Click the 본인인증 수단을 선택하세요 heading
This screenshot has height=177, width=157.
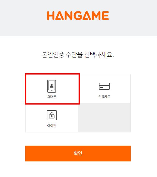pos(78,55)
